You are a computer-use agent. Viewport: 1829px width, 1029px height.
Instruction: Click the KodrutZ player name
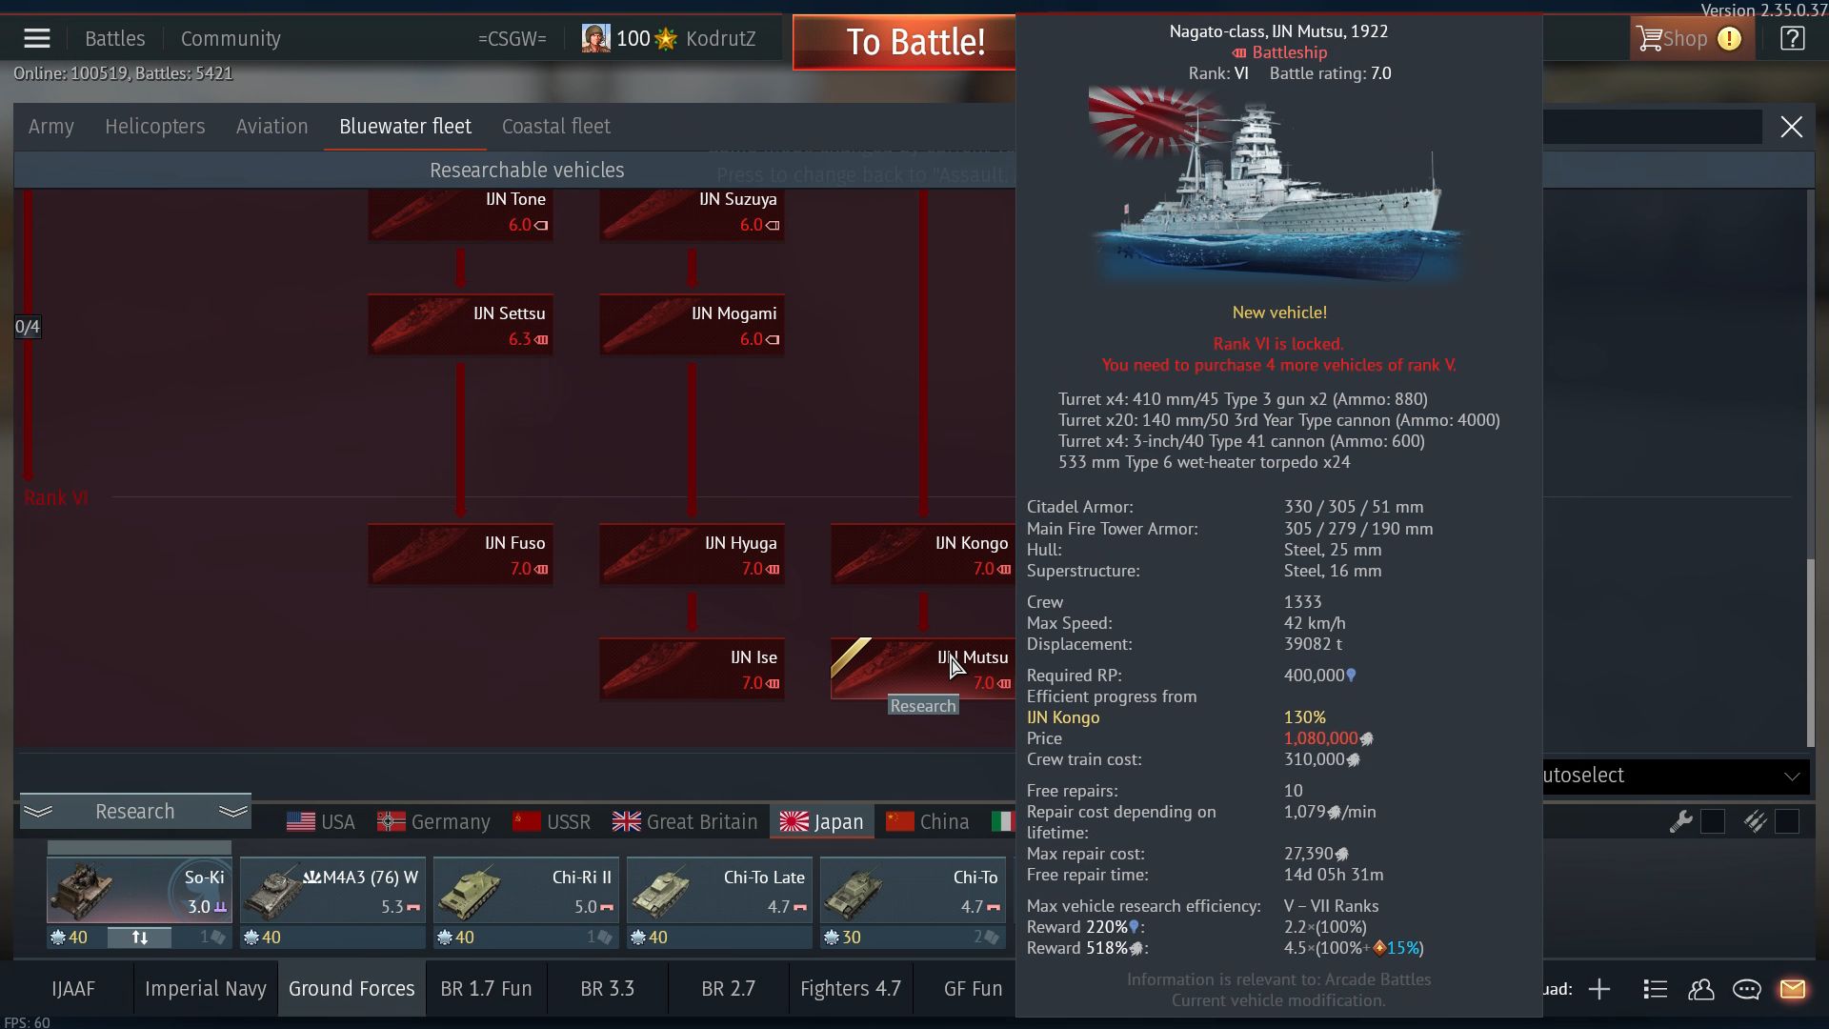pyautogui.click(x=721, y=39)
